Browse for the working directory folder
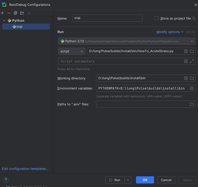 tap(192, 78)
